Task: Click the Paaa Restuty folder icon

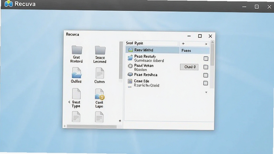Action: tap(130, 57)
